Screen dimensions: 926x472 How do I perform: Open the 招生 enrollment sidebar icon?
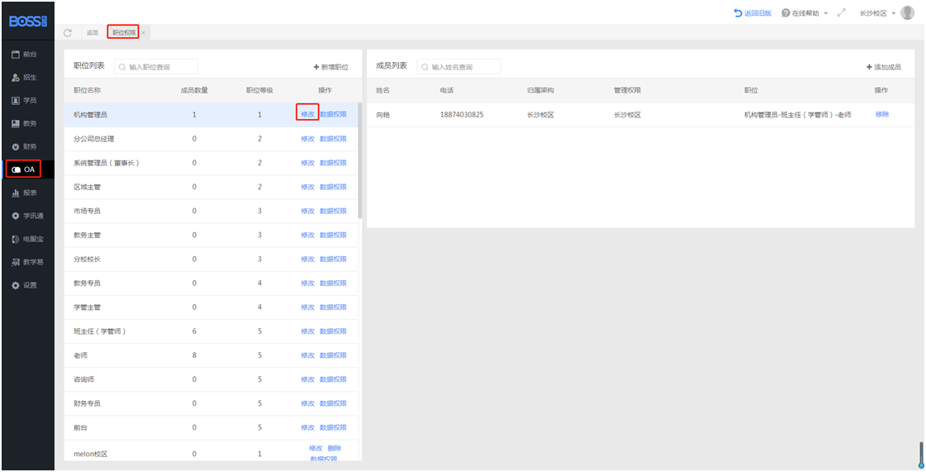coord(15,77)
